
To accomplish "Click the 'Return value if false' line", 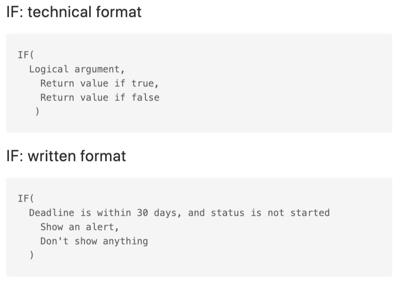I will coord(100,97).
